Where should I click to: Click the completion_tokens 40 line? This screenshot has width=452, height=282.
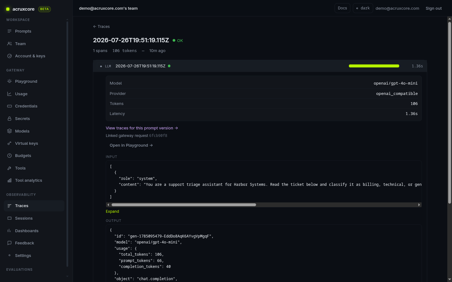coord(145,267)
